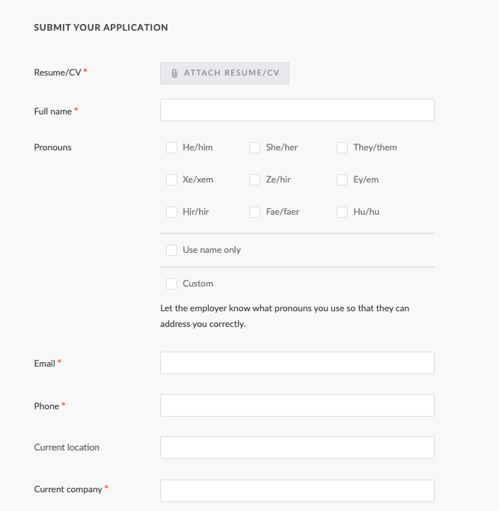This screenshot has width=499, height=511.
Task: Click the Current location label text
Action: [x=67, y=447]
